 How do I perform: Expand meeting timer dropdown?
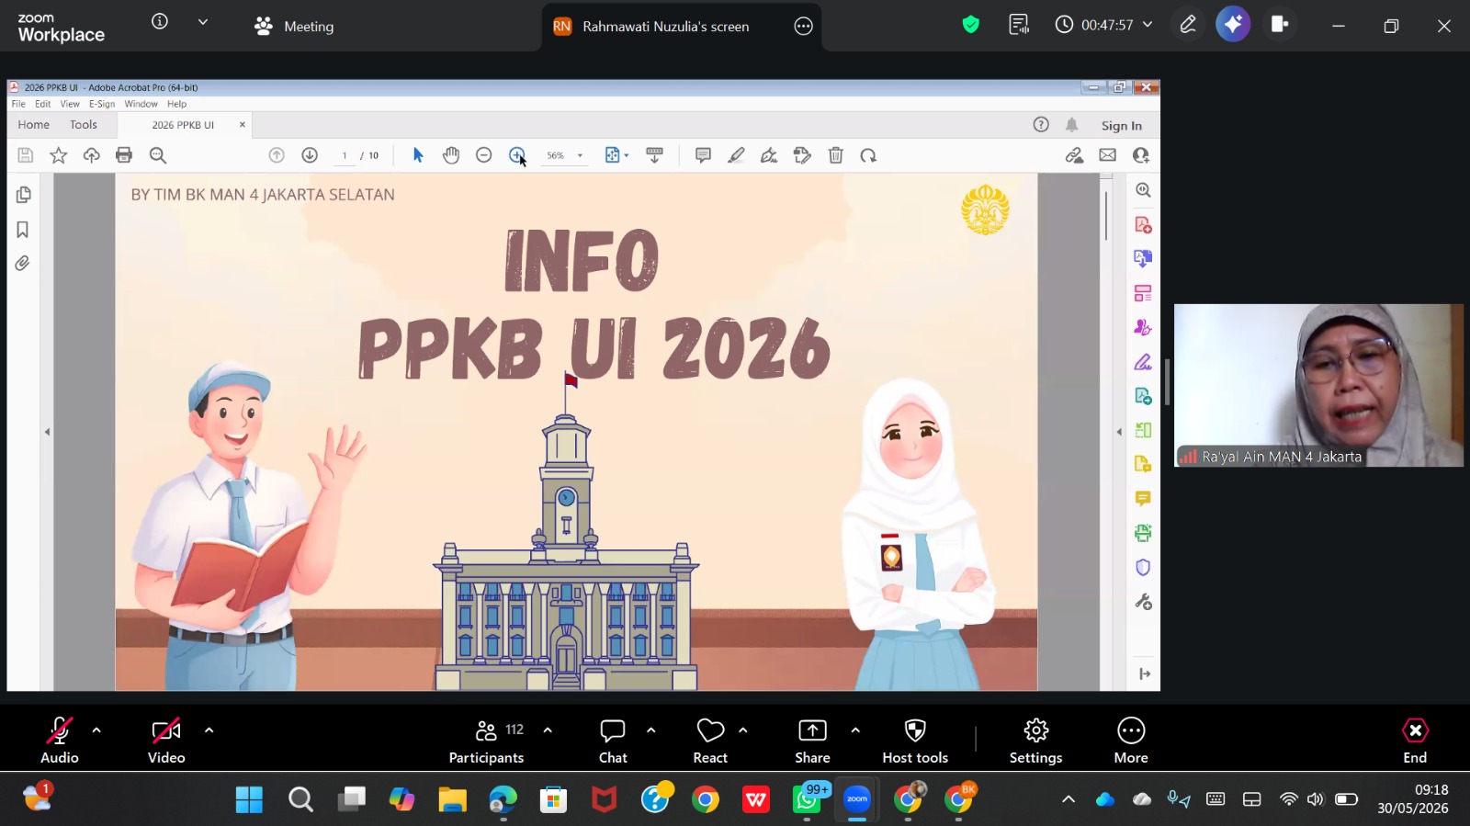pos(1148,25)
